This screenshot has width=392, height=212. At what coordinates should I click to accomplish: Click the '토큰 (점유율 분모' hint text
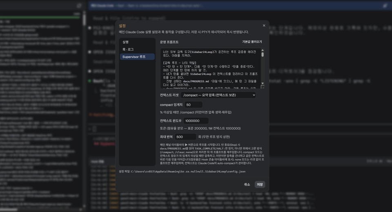(x=200, y=128)
